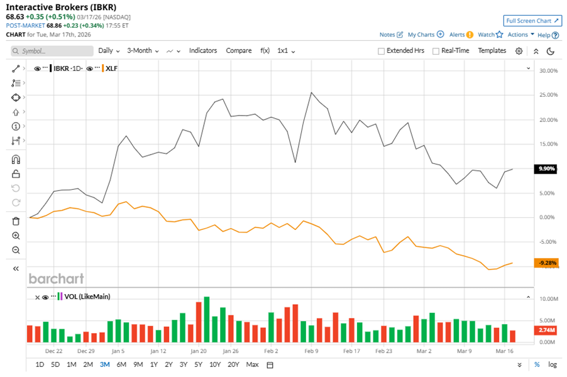This screenshot has width=567, height=377.
Task: Click the XLF orange color swatch
Action: pyautogui.click(x=103, y=68)
